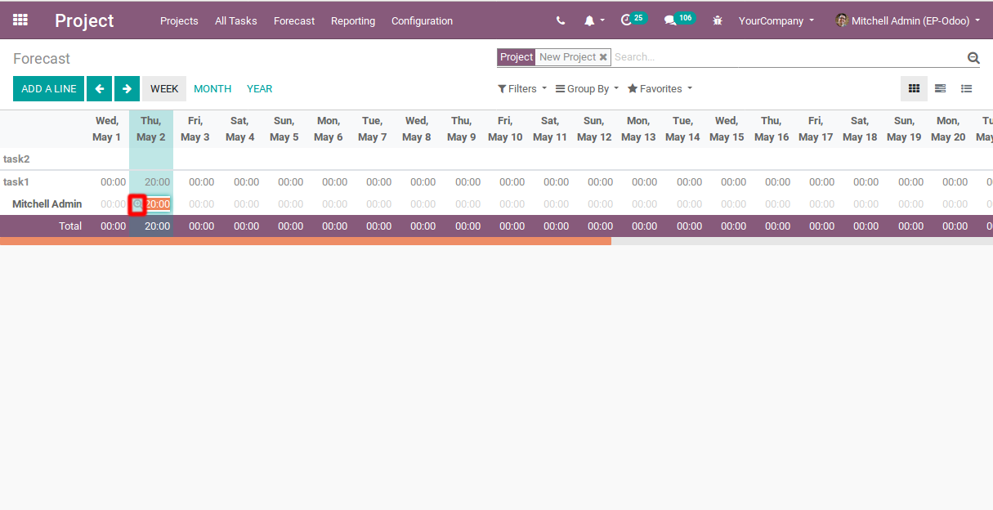993x510 pixels.
Task: Edit Mitchell Admin 20:00 cell on May 2
Action: click(x=158, y=204)
